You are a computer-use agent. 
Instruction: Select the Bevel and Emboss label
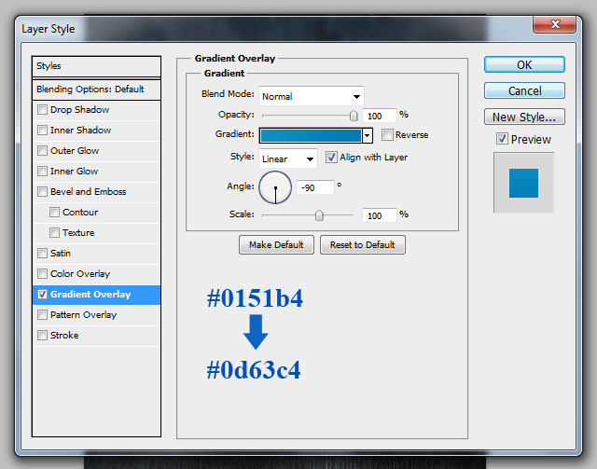[x=89, y=191]
